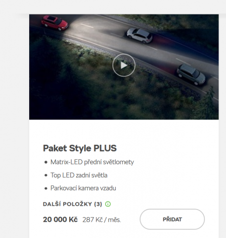This screenshot has height=238, width=226.
Task: Click the bullet before Parkovací kamera item
Action: [x=46, y=188]
